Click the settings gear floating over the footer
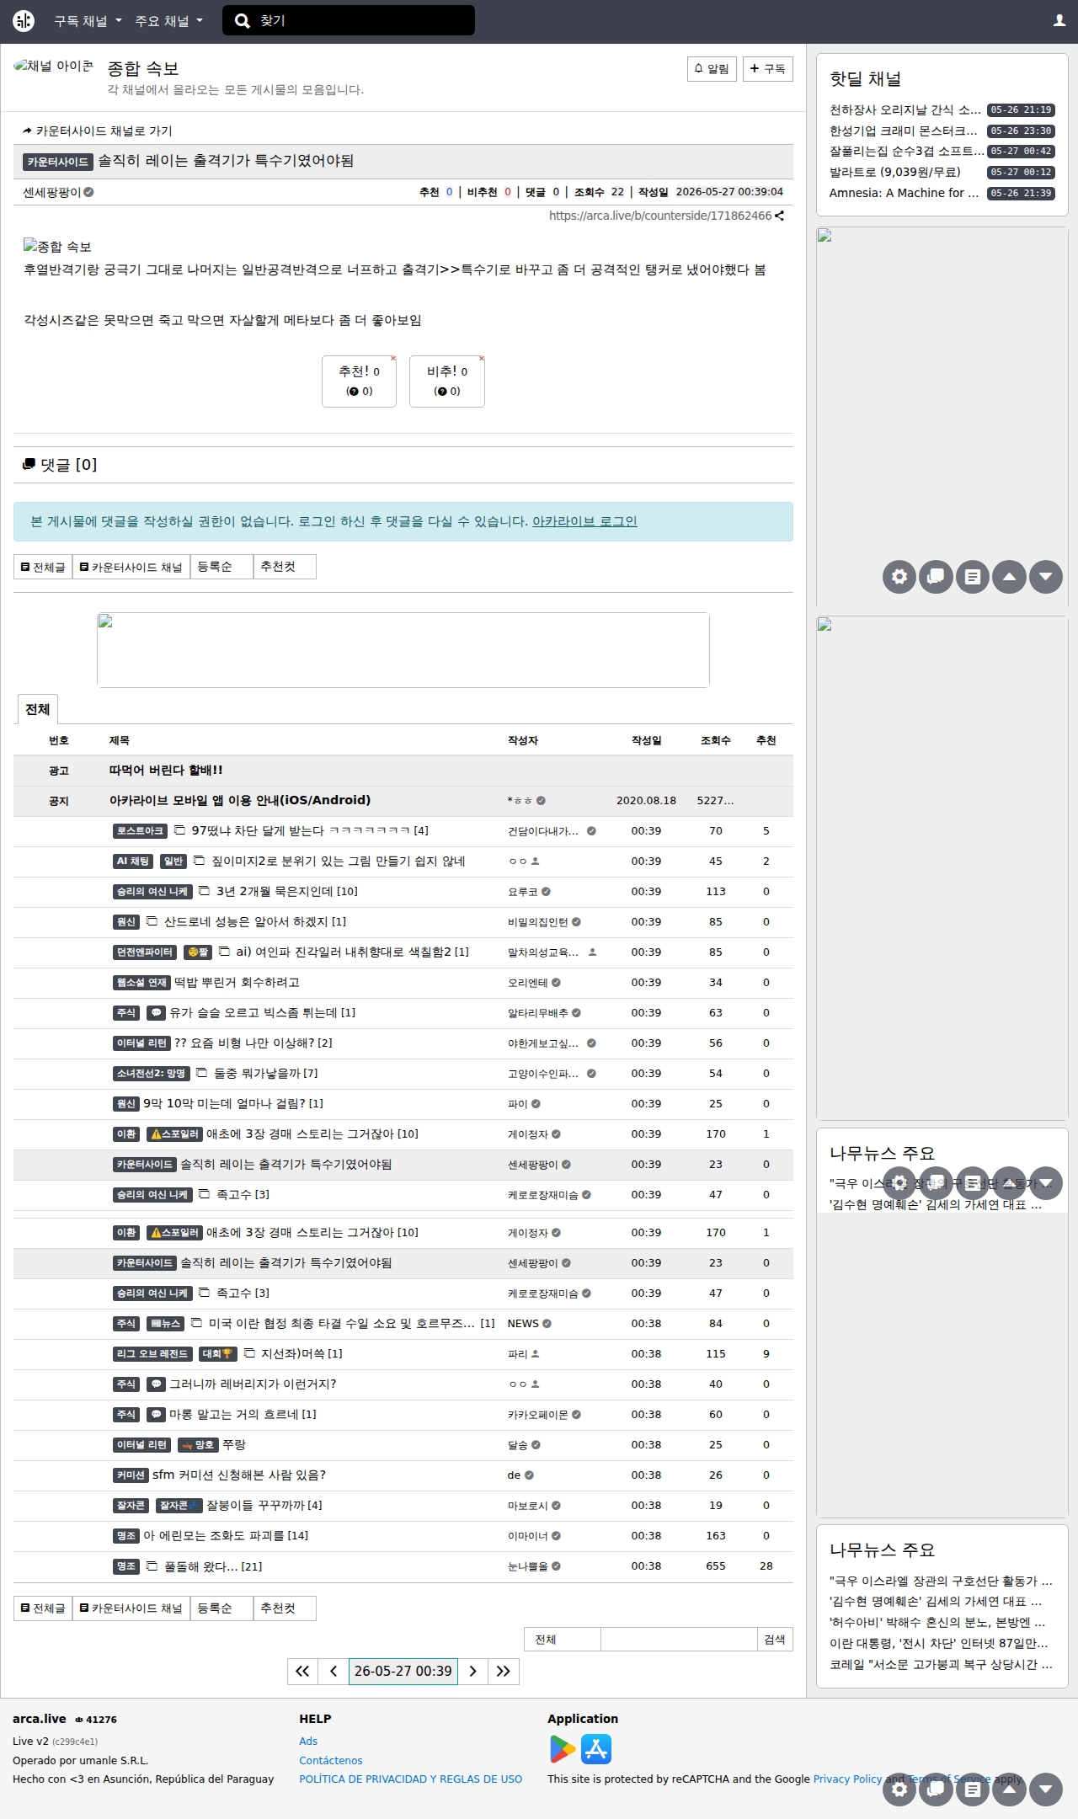 pyautogui.click(x=899, y=1789)
